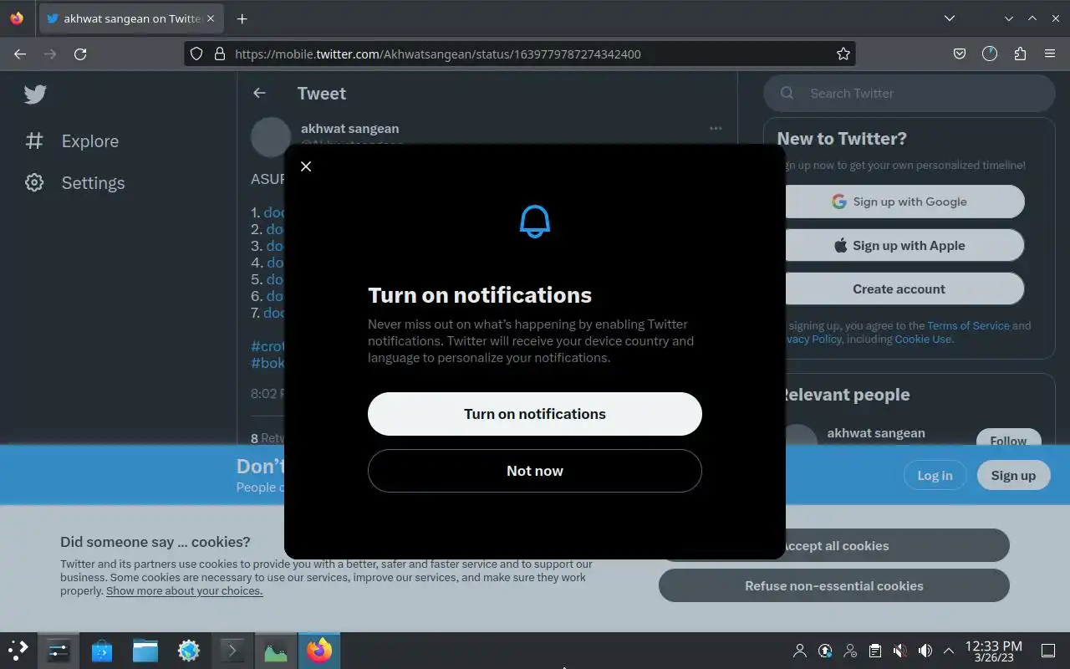Click akhwat sangean name on the tweet
This screenshot has width=1070, height=669.
(349, 129)
